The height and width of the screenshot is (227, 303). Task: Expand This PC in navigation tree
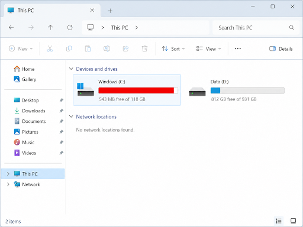coord(8,174)
